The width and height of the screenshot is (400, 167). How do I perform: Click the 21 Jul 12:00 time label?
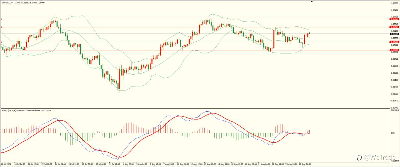coord(33,164)
